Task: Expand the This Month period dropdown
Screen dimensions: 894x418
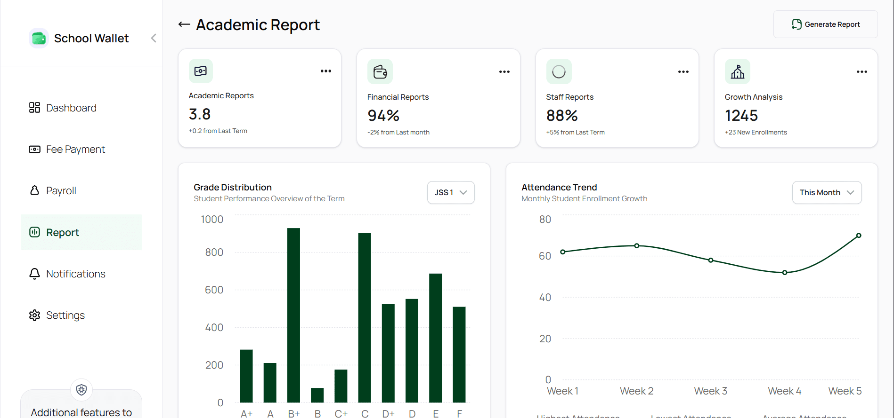Action: 827,192
